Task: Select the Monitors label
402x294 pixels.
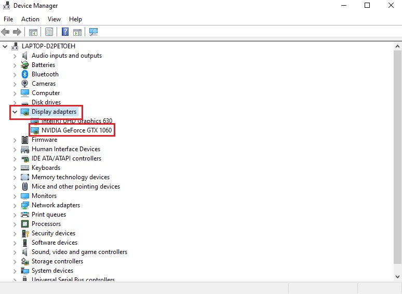Action: (44, 196)
